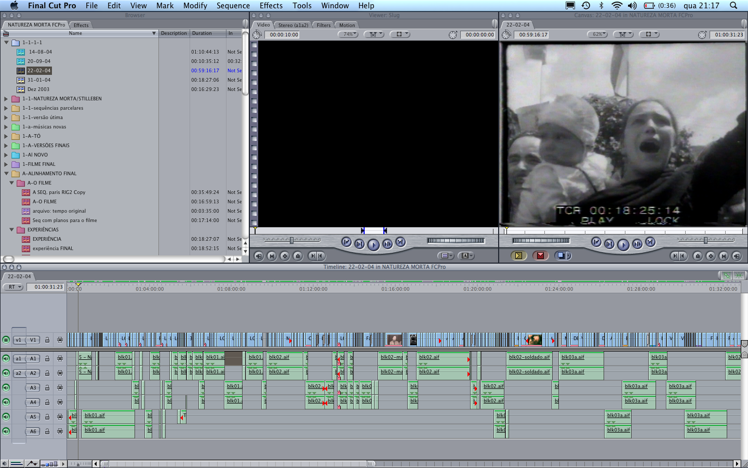Open Spotlight search in menu bar

[x=733, y=6]
